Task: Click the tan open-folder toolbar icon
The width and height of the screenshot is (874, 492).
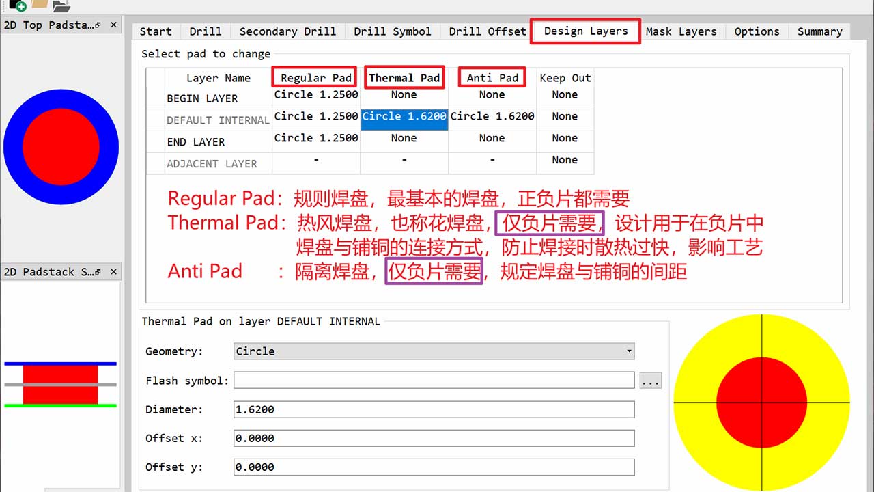Action: coord(40,3)
